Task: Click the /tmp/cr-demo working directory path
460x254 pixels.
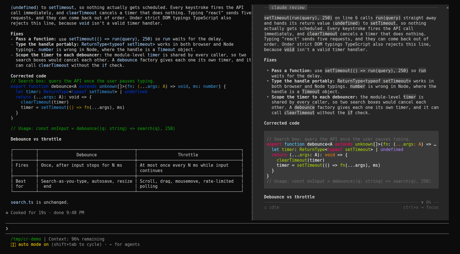Action: 26,239
